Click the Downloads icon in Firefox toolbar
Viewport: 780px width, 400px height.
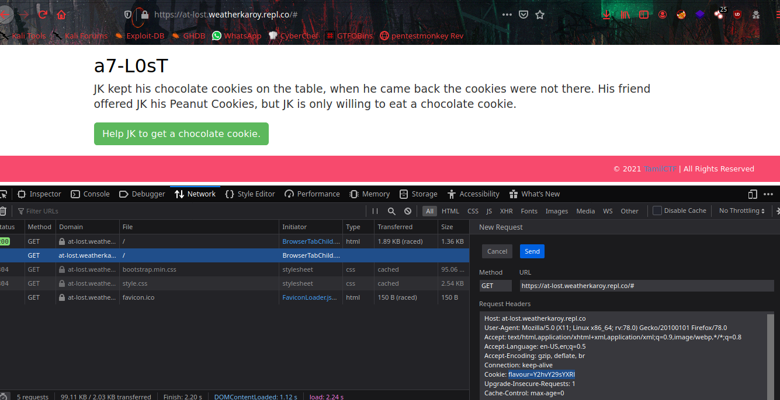(x=606, y=15)
